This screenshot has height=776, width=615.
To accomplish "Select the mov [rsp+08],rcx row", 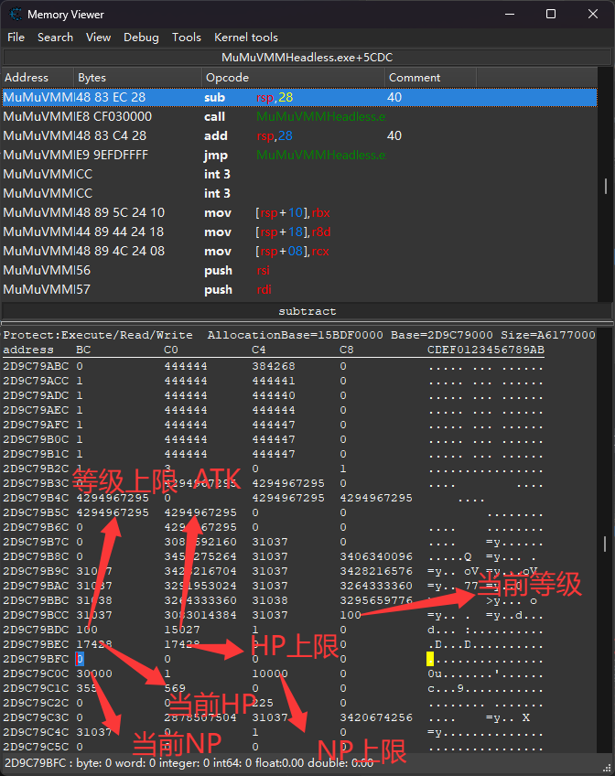I will pyautogui.click(x=299, y=252).
